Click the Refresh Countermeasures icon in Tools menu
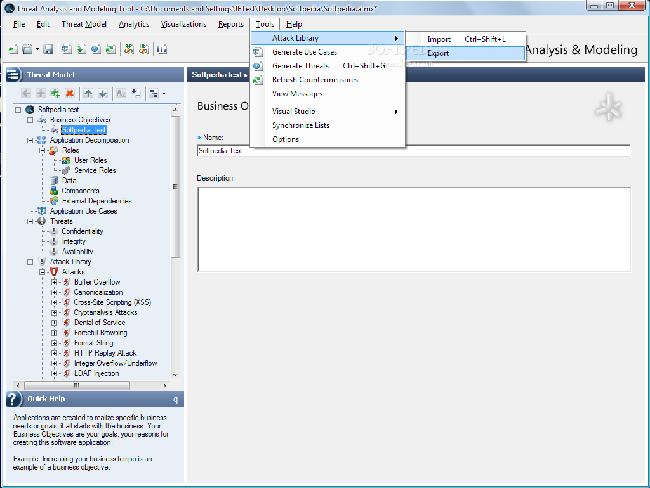 (258, 80)
